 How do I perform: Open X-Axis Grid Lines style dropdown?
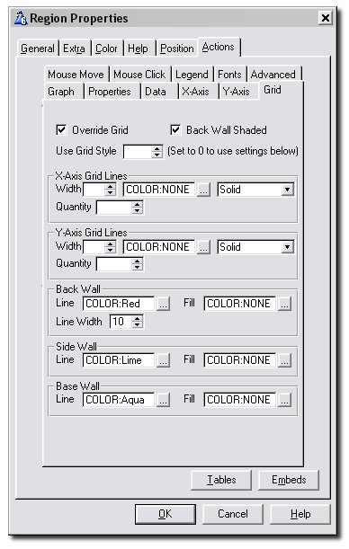[x=287, y=190]
